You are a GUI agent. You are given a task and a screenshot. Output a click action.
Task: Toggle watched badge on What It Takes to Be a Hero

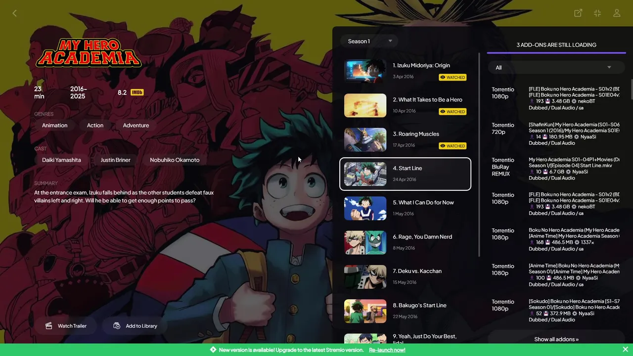point(452,112)
